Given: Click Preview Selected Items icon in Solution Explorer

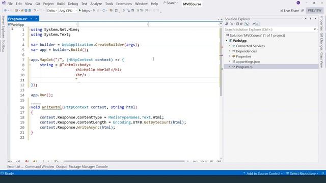Looking at the screenshot, I should (x=257, y=24).
